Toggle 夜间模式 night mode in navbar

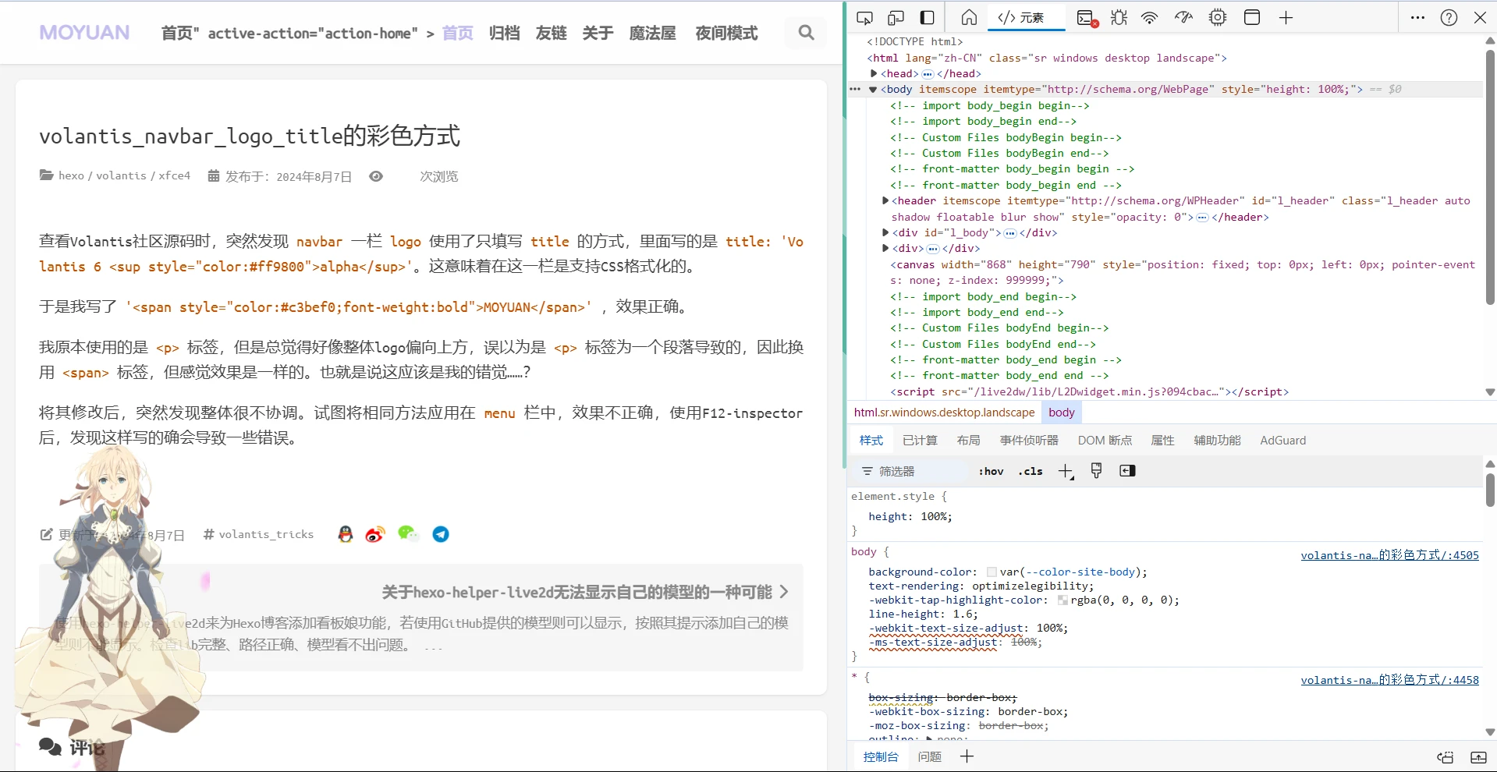click(726, 33)
